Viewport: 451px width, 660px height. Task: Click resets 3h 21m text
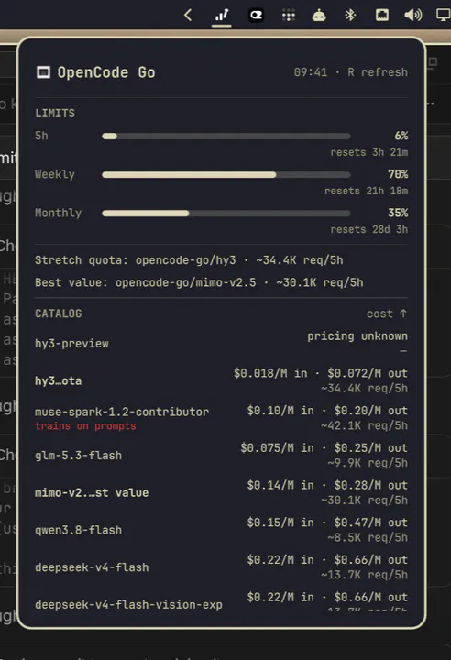coord(369,152)
